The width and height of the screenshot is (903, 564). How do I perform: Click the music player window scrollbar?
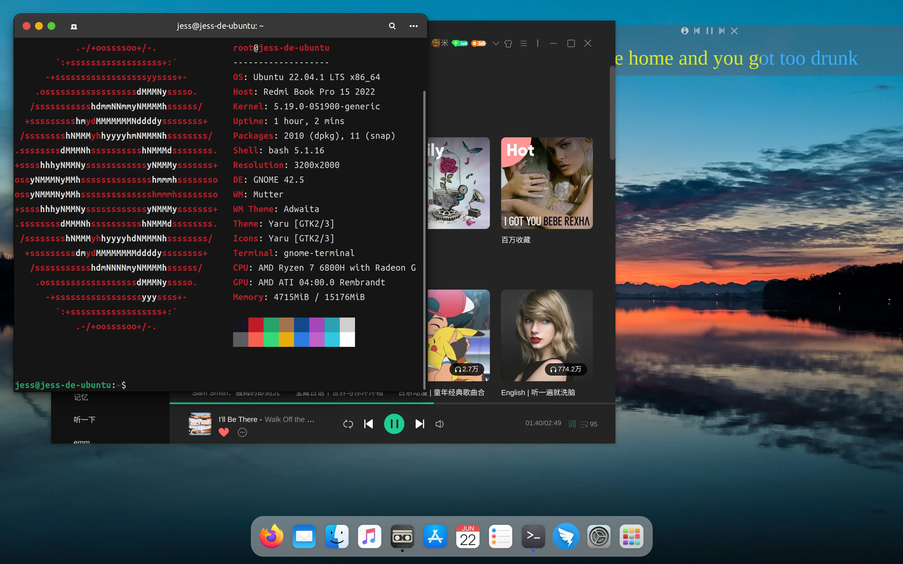(612, 113)
